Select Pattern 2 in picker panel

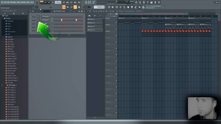[x=95, y=23]
